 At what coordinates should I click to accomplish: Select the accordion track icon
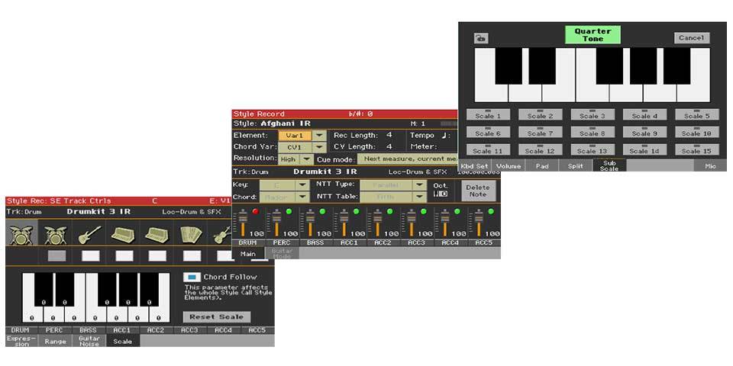pos(190,235)
